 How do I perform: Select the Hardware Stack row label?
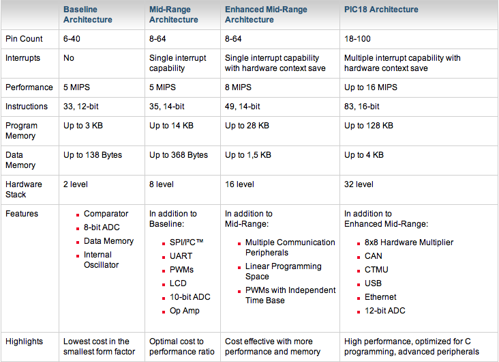point(24,189)
